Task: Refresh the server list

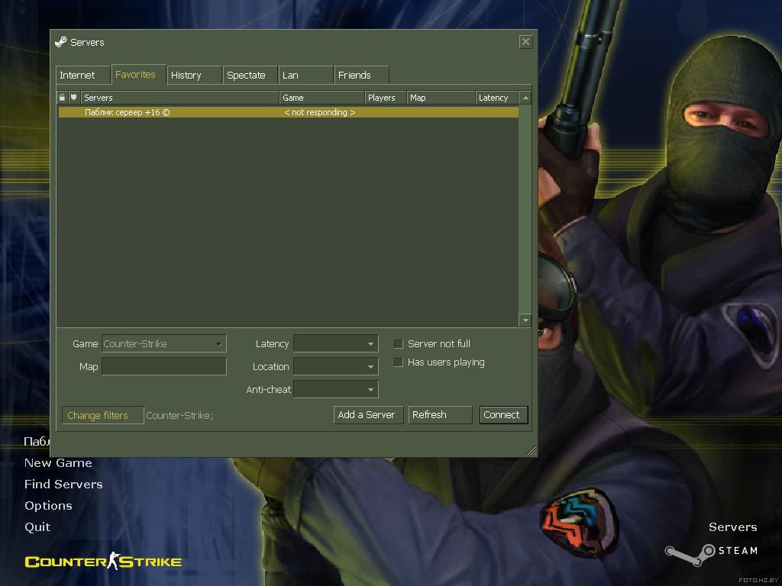Action: [440, 414]
